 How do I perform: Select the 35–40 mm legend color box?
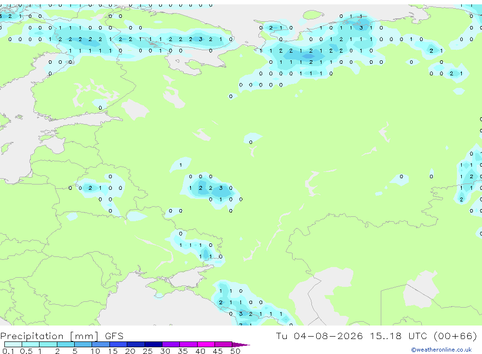click(188, 344)
